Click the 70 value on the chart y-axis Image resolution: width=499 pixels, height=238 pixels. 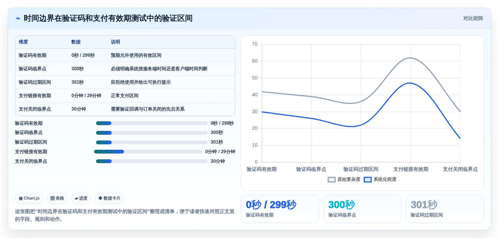[255, 44]
